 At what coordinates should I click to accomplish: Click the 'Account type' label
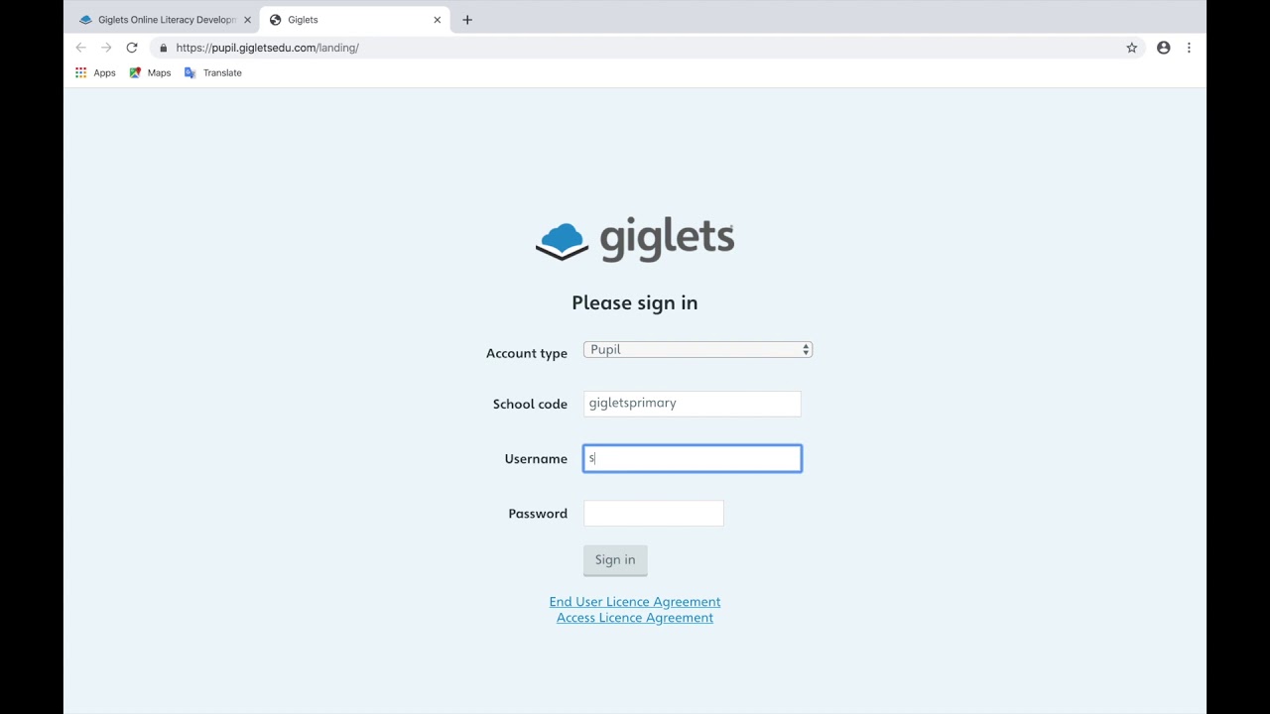(x=527, y=353)
